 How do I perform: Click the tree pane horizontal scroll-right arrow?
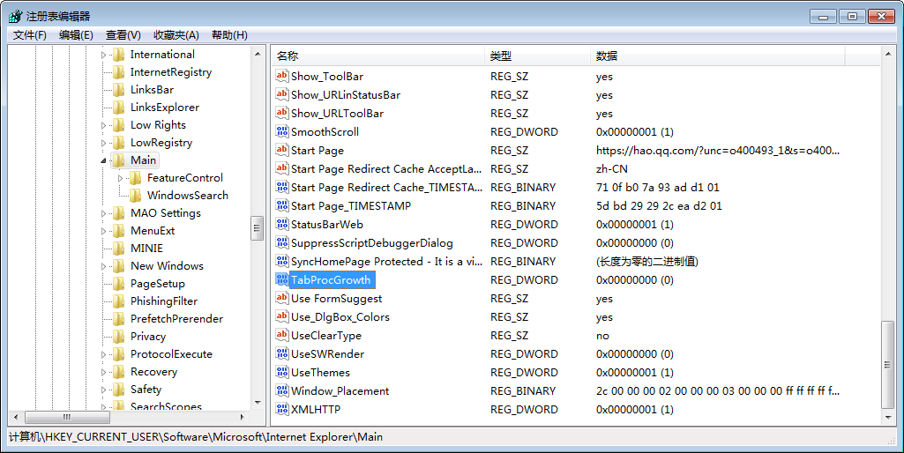(243, 417)
